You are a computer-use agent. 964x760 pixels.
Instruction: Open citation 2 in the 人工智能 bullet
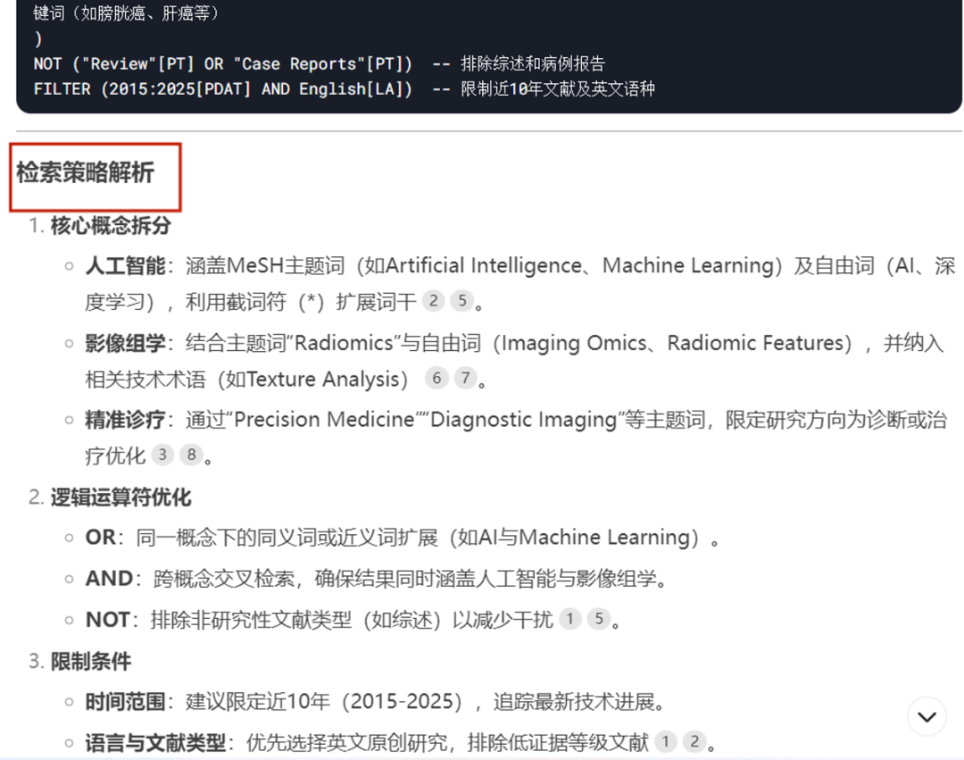click(434, 301)
